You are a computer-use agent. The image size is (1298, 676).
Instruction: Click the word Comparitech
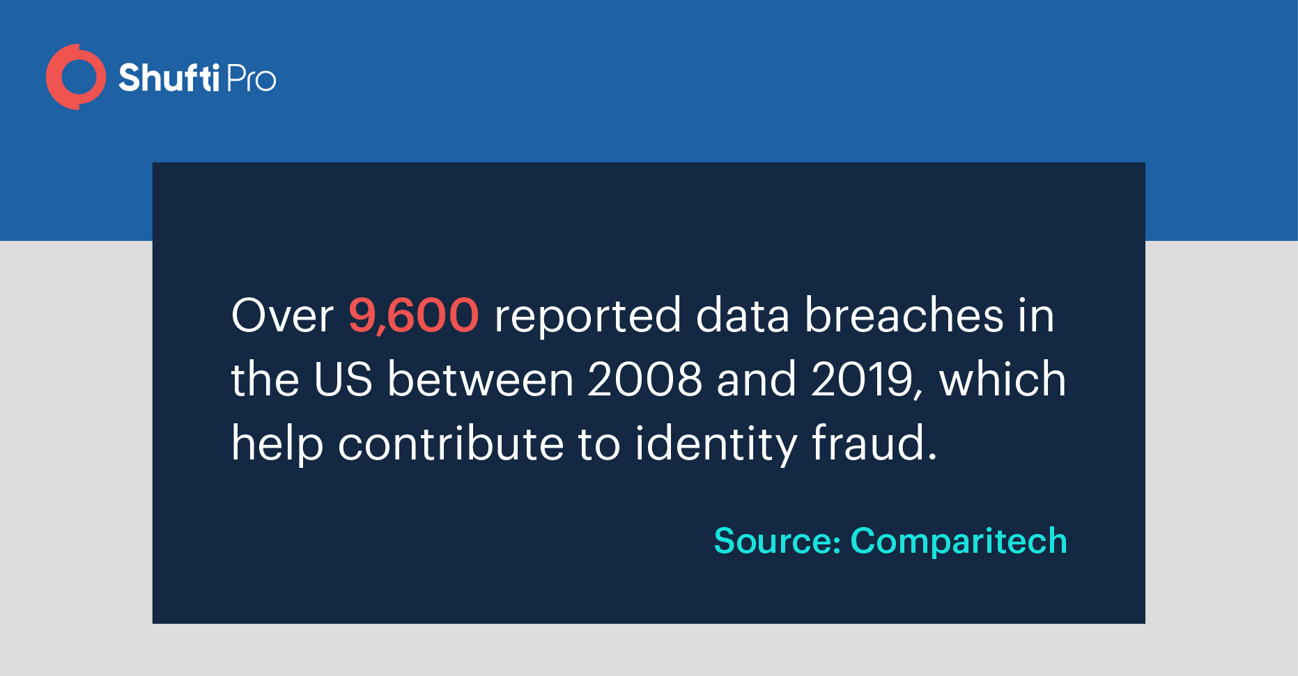[x=959, y=541]
